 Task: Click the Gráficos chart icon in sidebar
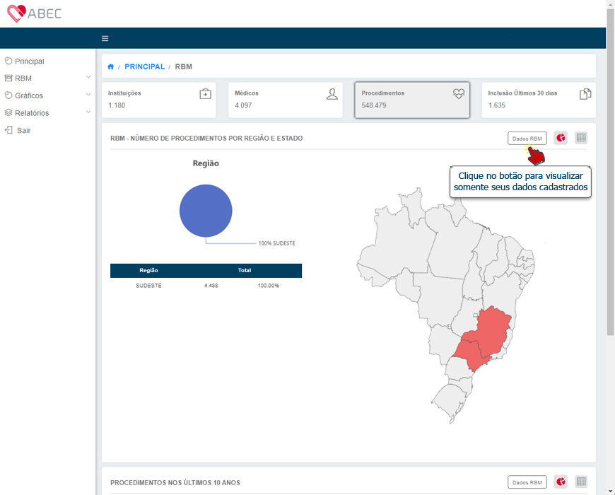point(8,95)
